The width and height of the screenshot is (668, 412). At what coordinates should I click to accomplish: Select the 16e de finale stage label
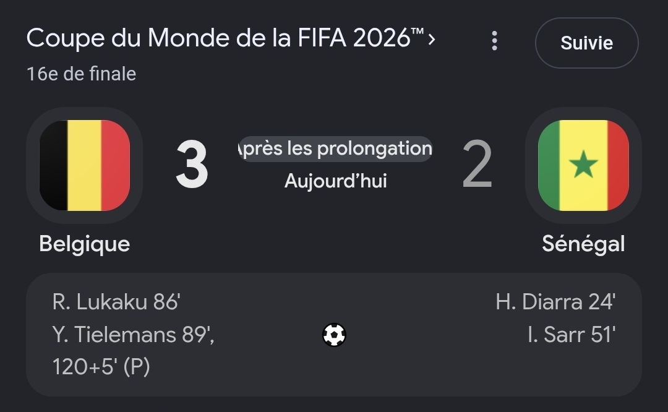(82, 74)
